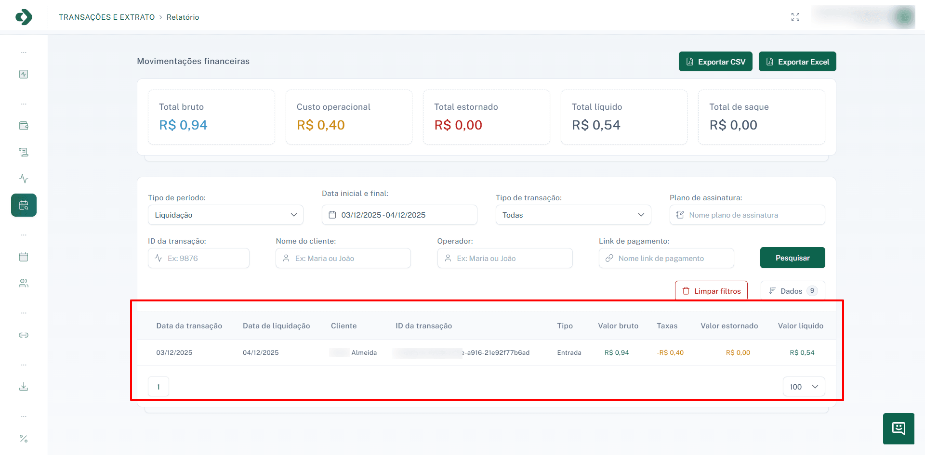The width and height of the screenshot is (925, 455).
Task: Click the users icon in sidebar
Action: pyautogui.click(x=24, y=283)
